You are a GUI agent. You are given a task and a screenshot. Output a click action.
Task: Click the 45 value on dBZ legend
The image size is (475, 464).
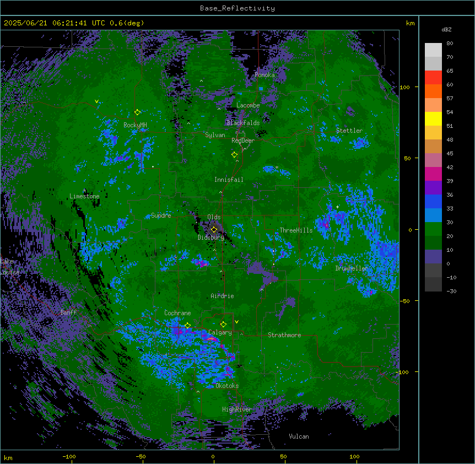coord(450,154)
